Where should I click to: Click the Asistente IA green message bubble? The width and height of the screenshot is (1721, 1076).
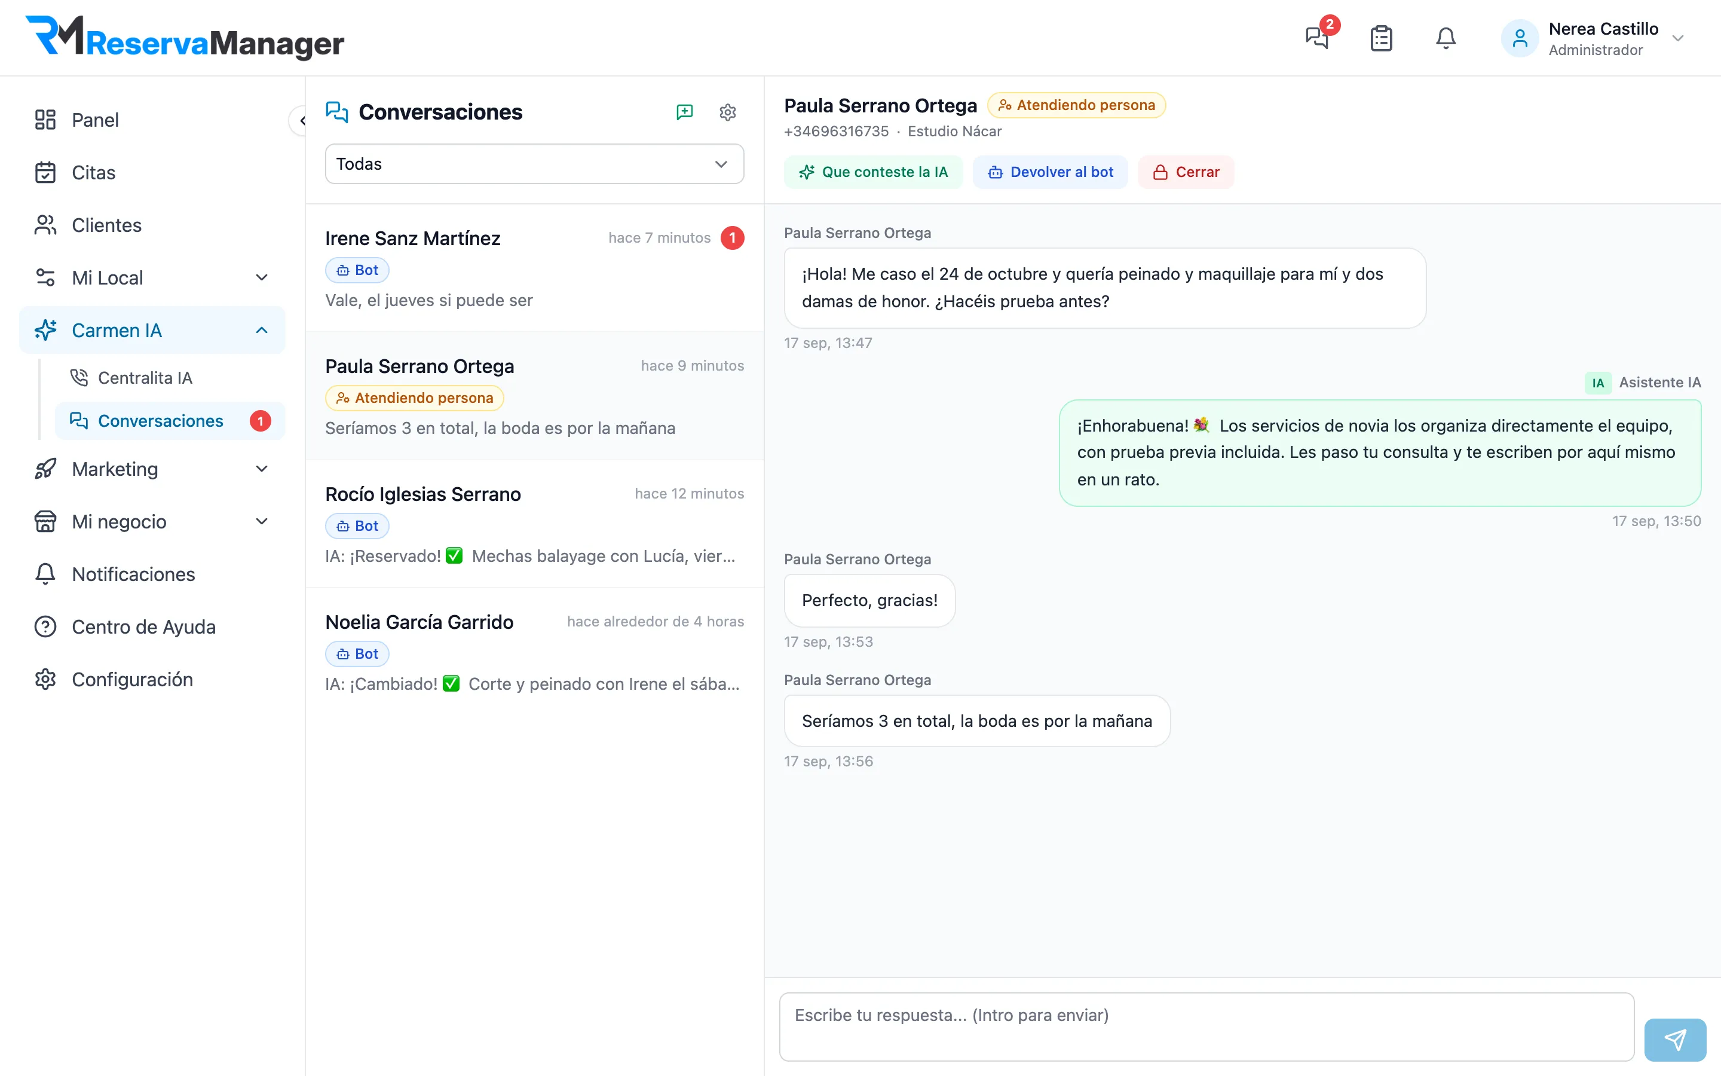click(1380, 453)
